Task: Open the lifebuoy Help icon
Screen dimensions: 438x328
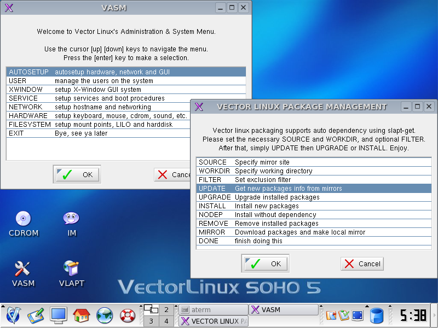Action: (x=128, y=315)
